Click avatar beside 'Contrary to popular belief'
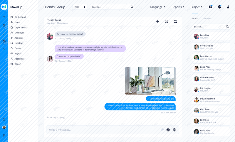 pyautogui.click(x=50, y=59)
